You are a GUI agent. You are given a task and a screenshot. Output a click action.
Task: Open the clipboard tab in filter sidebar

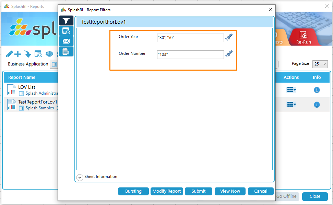(66, 51)
